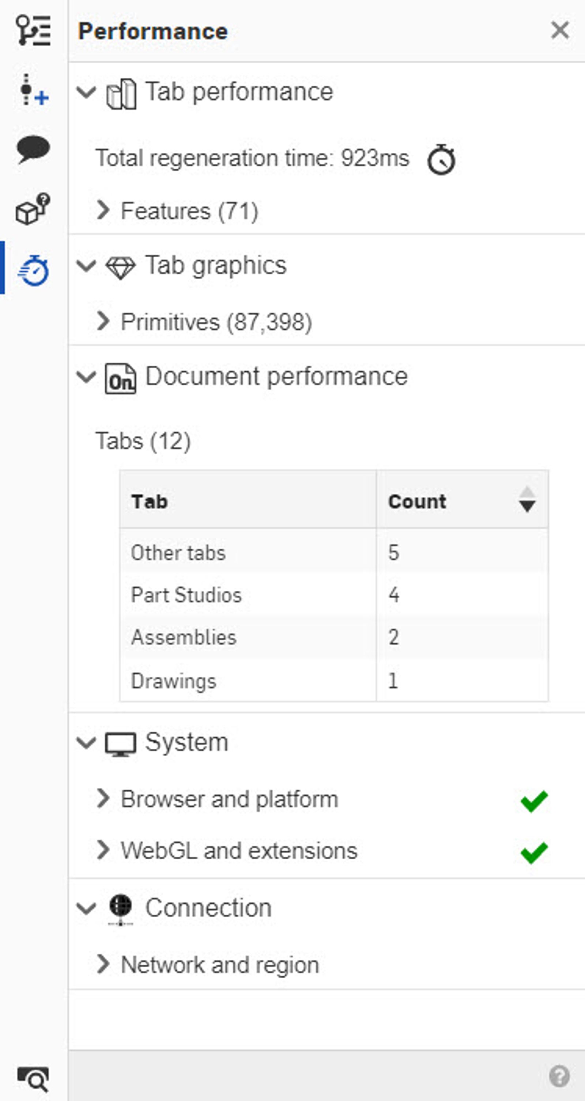
Task: Expand Network and region details
Action: tap(103, 964)
